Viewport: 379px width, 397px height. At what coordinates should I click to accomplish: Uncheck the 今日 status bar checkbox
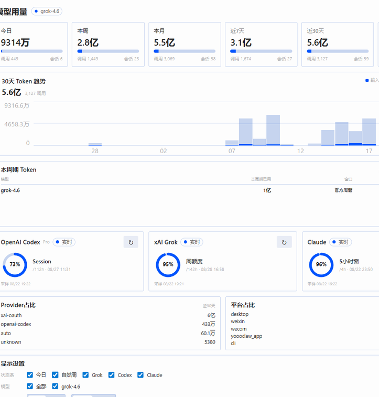pyautogui.click(x=29, y=375)
